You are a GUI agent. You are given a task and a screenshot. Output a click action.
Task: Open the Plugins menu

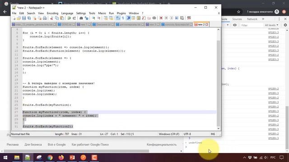point(121,13)
